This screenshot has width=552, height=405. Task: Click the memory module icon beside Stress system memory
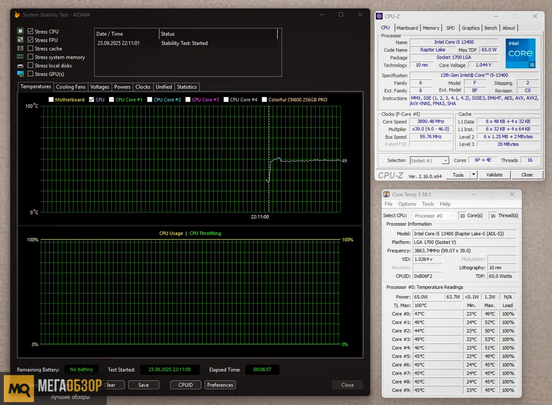tap(20, 57)
